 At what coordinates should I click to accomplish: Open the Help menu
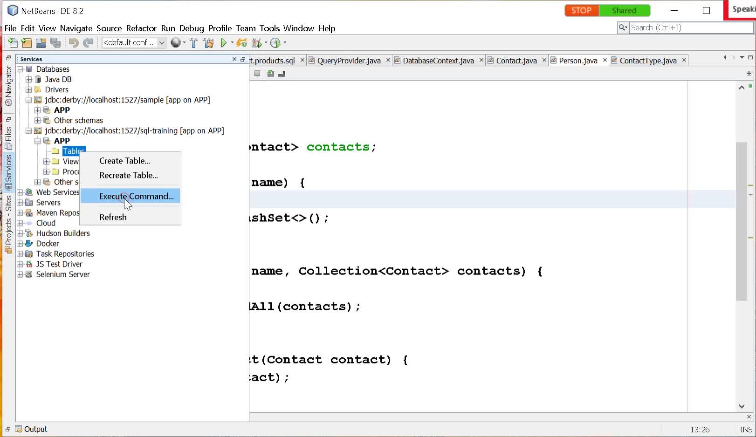coord(327,28)
